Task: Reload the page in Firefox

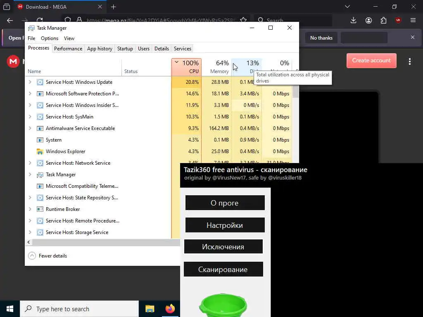Action: coord(40,20)
